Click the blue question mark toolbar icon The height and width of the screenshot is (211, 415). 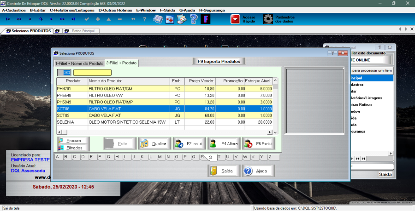tap(194, 19)
